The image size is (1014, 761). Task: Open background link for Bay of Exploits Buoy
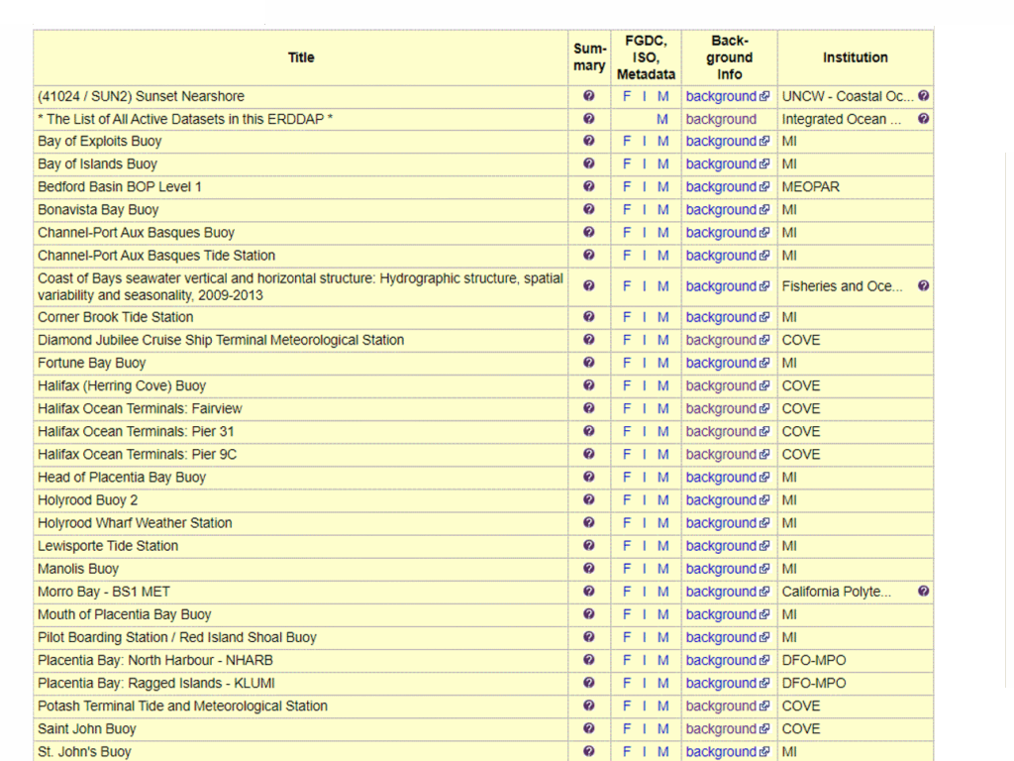coord(721,142)
